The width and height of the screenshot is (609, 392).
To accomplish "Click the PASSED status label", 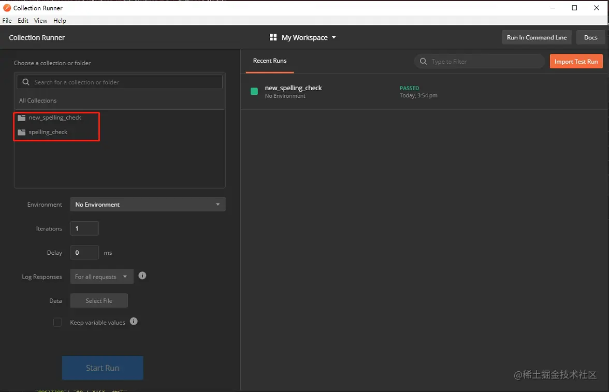I will click(x=409, y=88).
